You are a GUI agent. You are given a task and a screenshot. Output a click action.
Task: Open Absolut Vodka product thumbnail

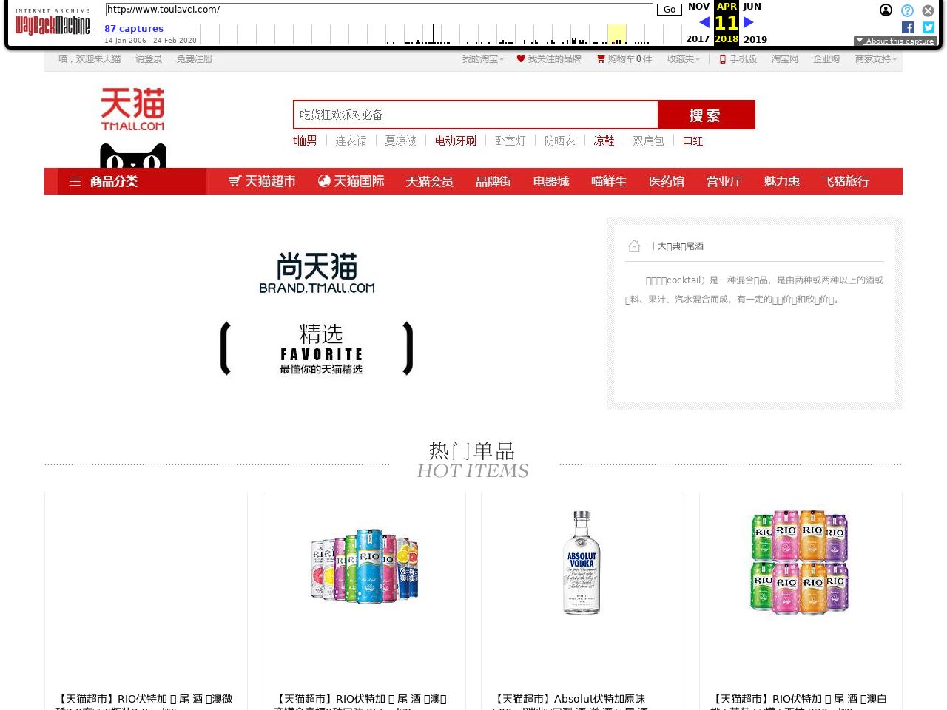tap(582, 563)
